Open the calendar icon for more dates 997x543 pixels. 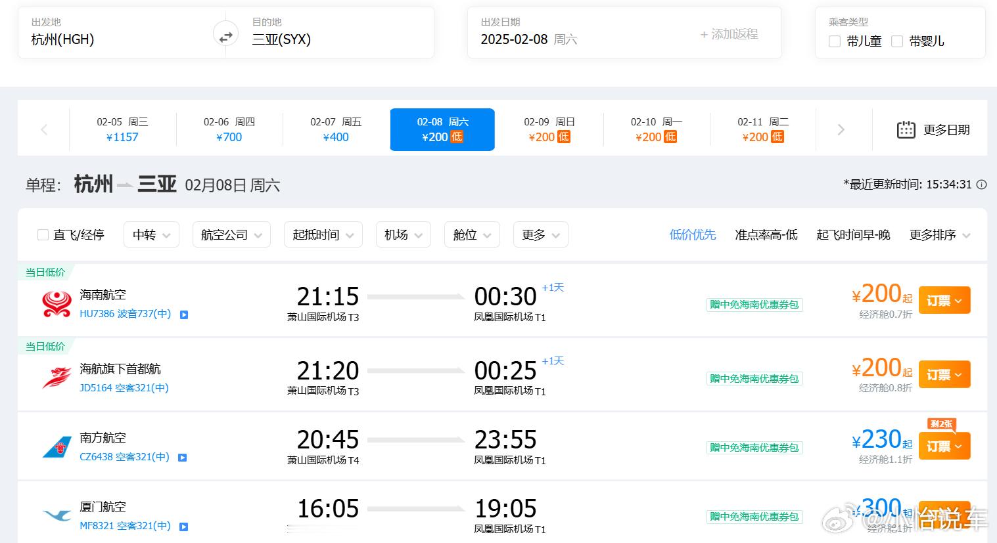(x=906, y=129)
